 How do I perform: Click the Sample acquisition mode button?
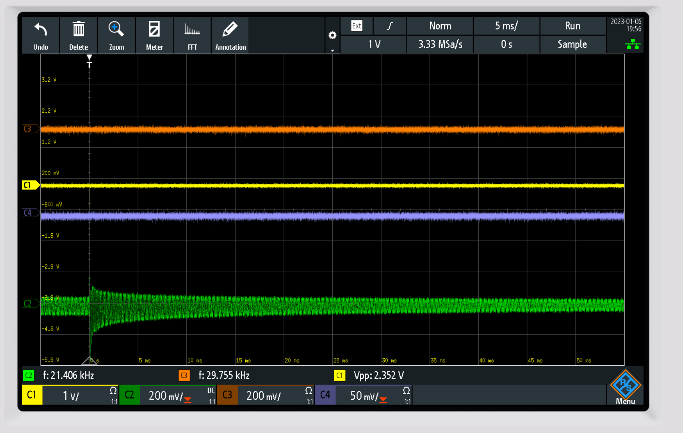[x=572, y=44]
